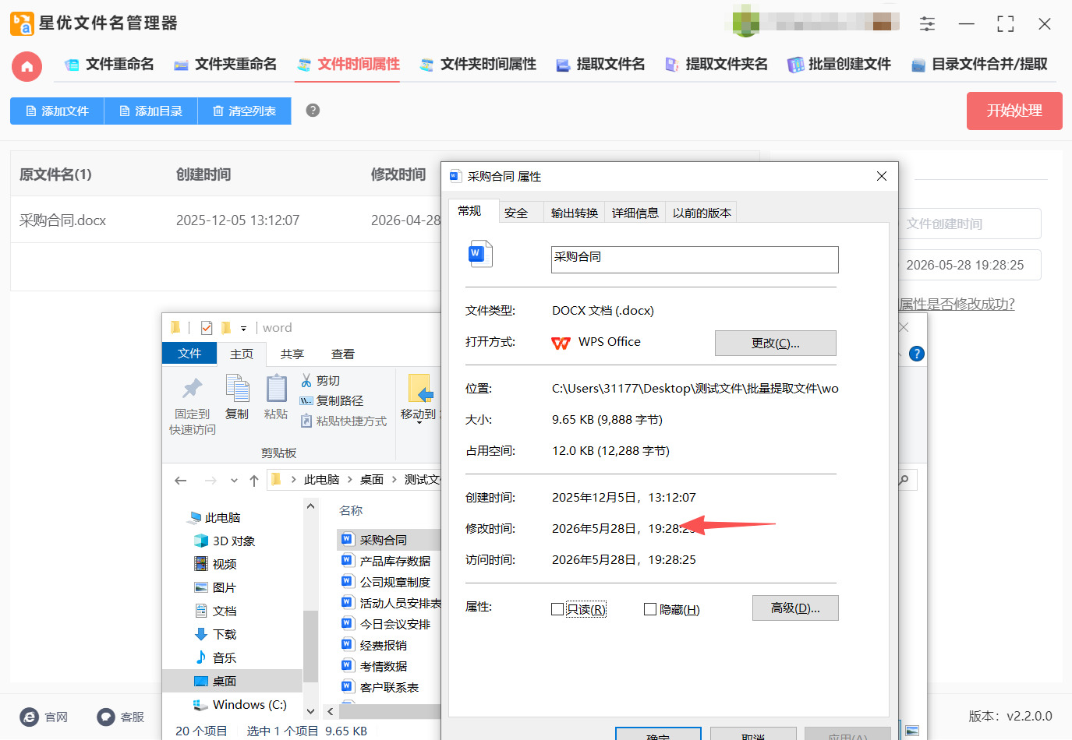Screen dimensions: 1072x740
Task: Click the Word document icon in properties dialog
Action: click(x=479, y=254)
